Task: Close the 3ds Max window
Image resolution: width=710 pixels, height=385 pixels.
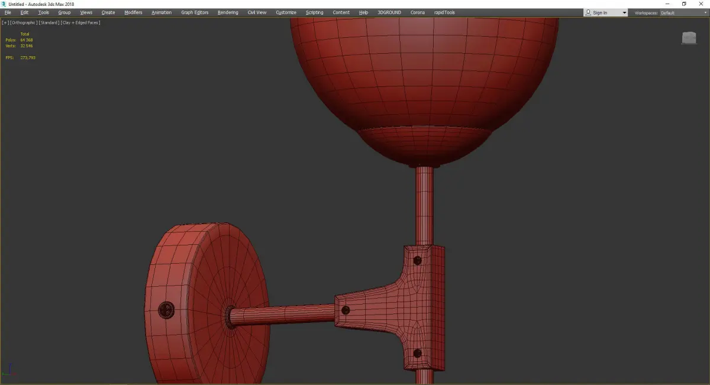Action: 701,4
